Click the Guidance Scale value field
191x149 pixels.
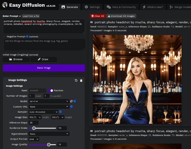pos(62,128)
